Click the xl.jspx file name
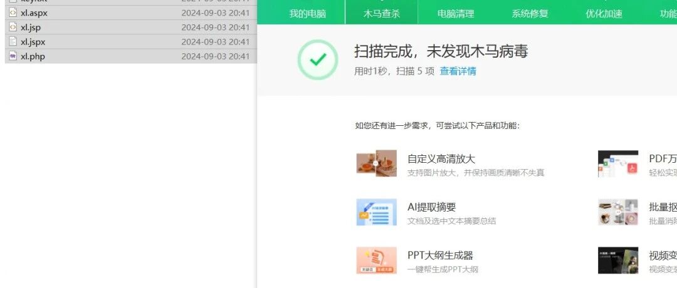Viewport: 677px width, 288px height. [33, 42]
